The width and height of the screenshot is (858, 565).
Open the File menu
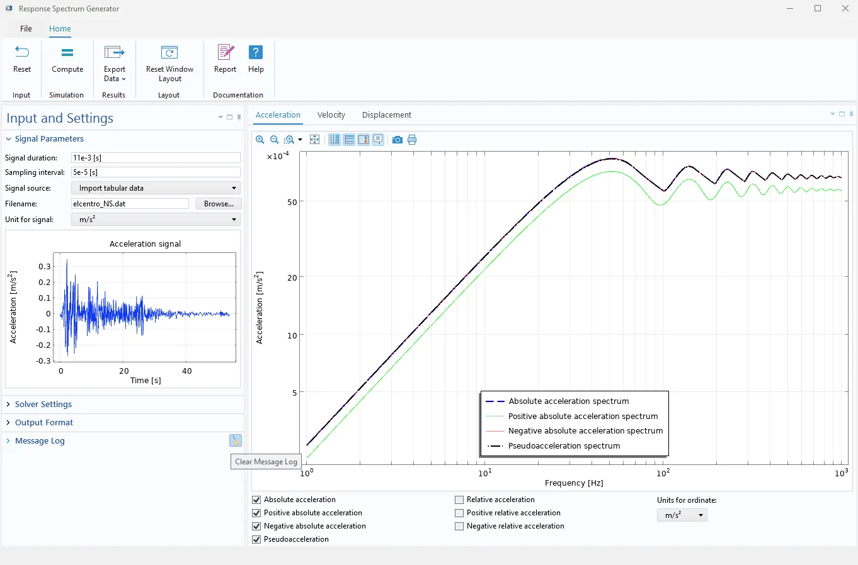pos(26,29)
